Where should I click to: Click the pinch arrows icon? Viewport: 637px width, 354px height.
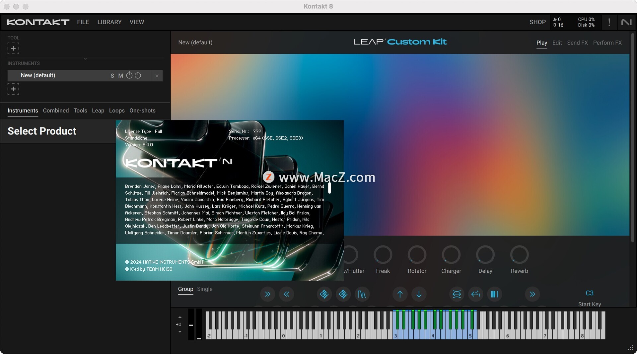coord(457,294)
